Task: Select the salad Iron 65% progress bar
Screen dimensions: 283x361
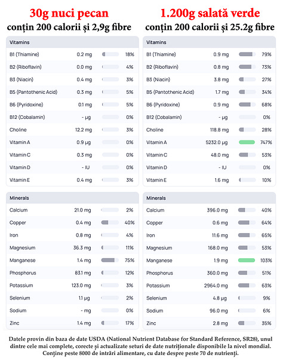Action: pyautogui.click(x=247, y=235)
